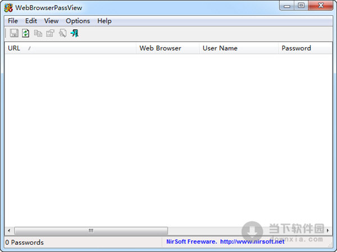This screenshot has height=252, width=337.
Task: Click the Save Selected Items toolbar icon
Action: pyautogui.click(x=14, y=33)
